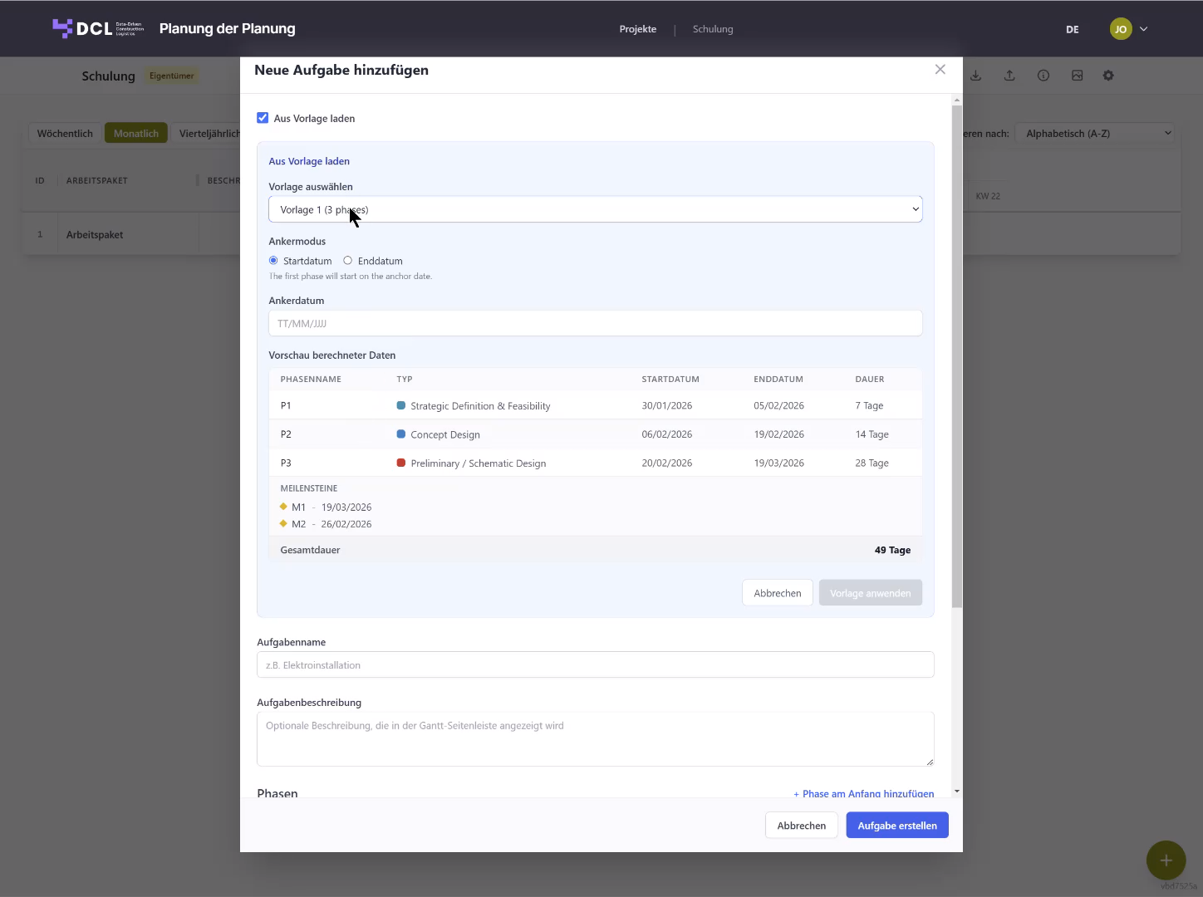Close the Neue Aufgabe hinzufügen dialog
The image size is (1203, 897).
pyautogui.click(x=940, y=70)
